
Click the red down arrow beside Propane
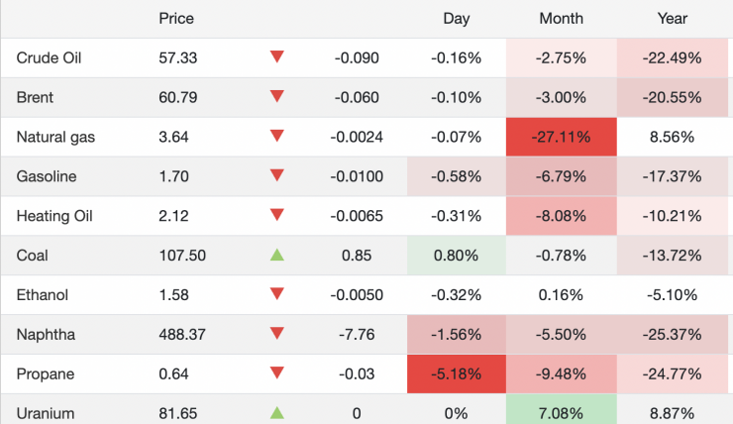click(x=277, y=372)
